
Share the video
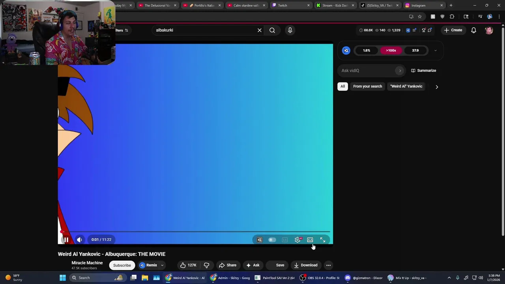click(228, 265)
